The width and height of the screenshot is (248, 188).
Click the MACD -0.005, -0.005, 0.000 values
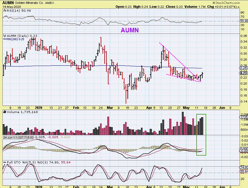[53, 137]
